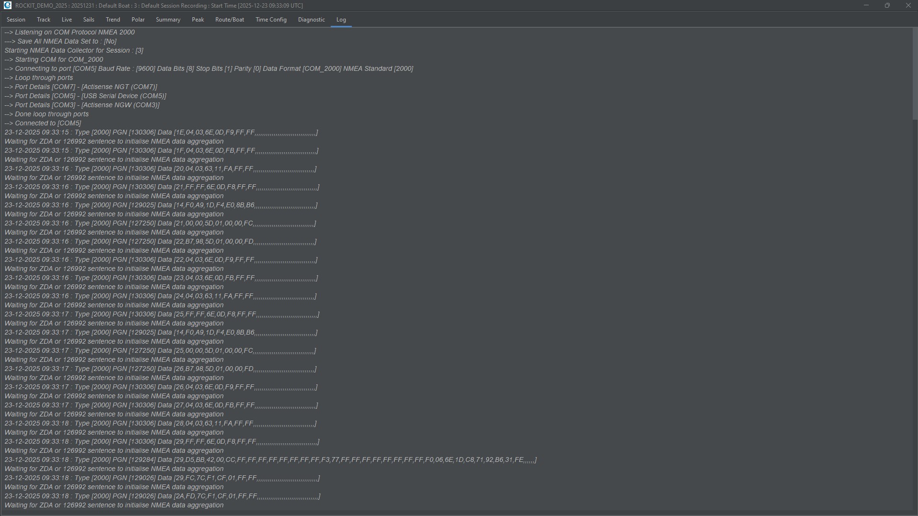
Task: Switch to the Track tab
Action: pos(44,20)
